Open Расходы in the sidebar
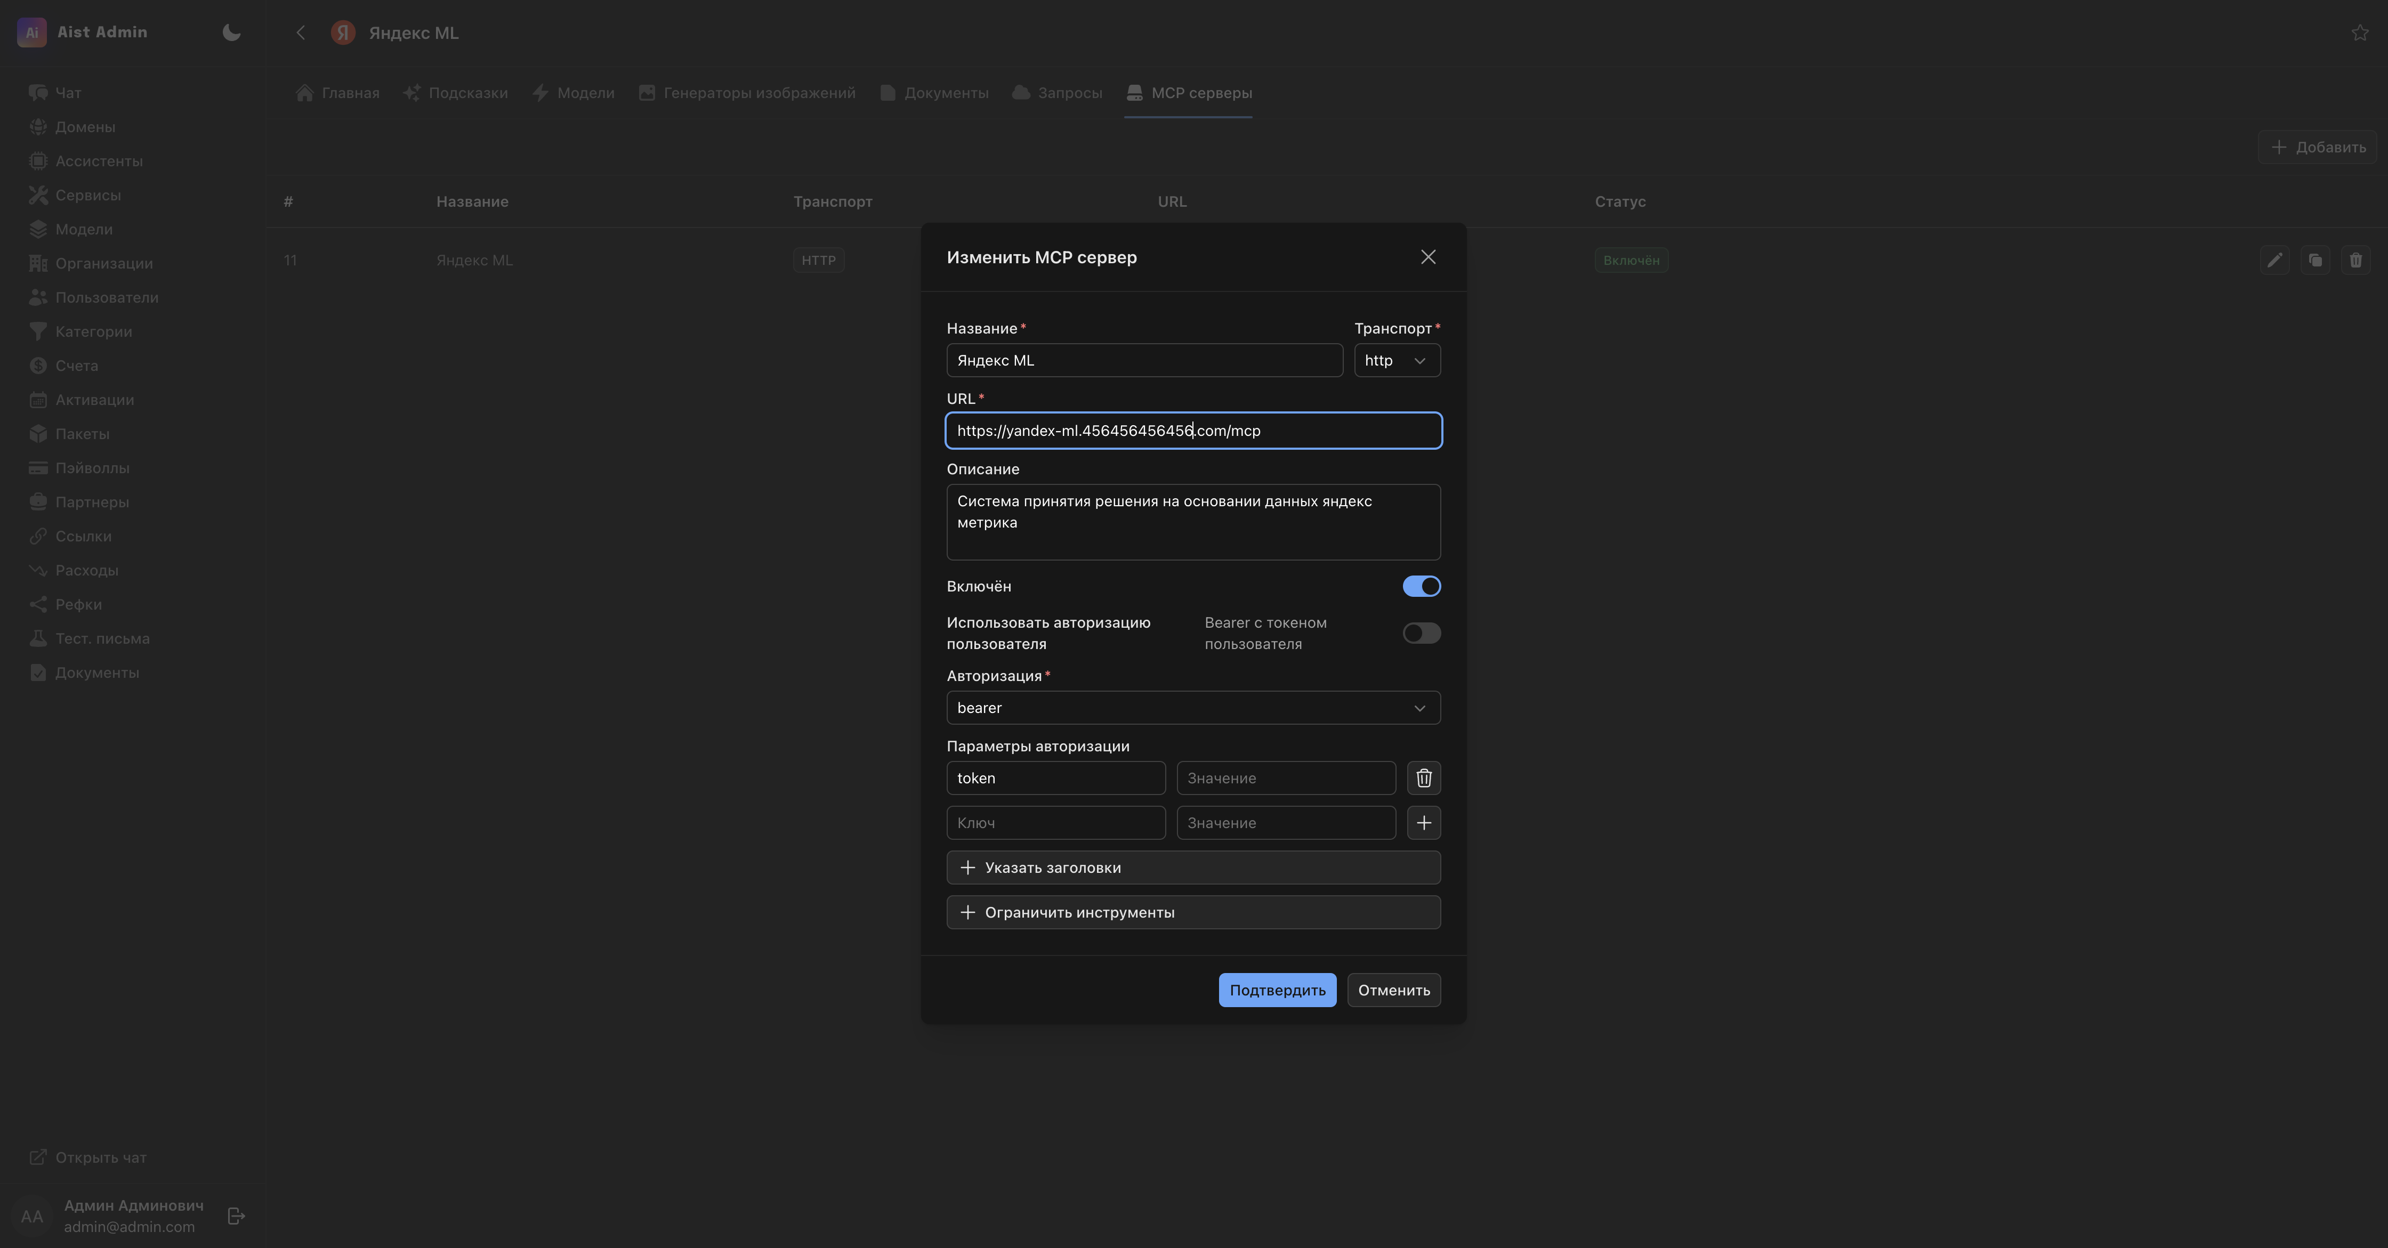The image size is (2388, 1248). click(x=73, y=571)
